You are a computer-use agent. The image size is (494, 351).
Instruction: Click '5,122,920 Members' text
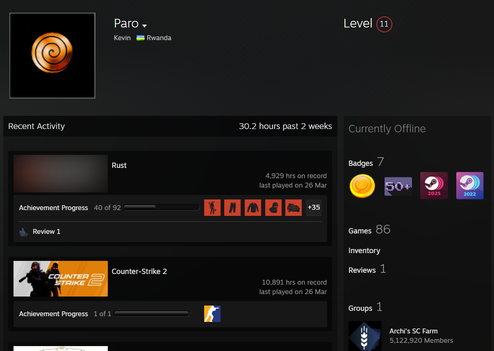coord(421,340)
